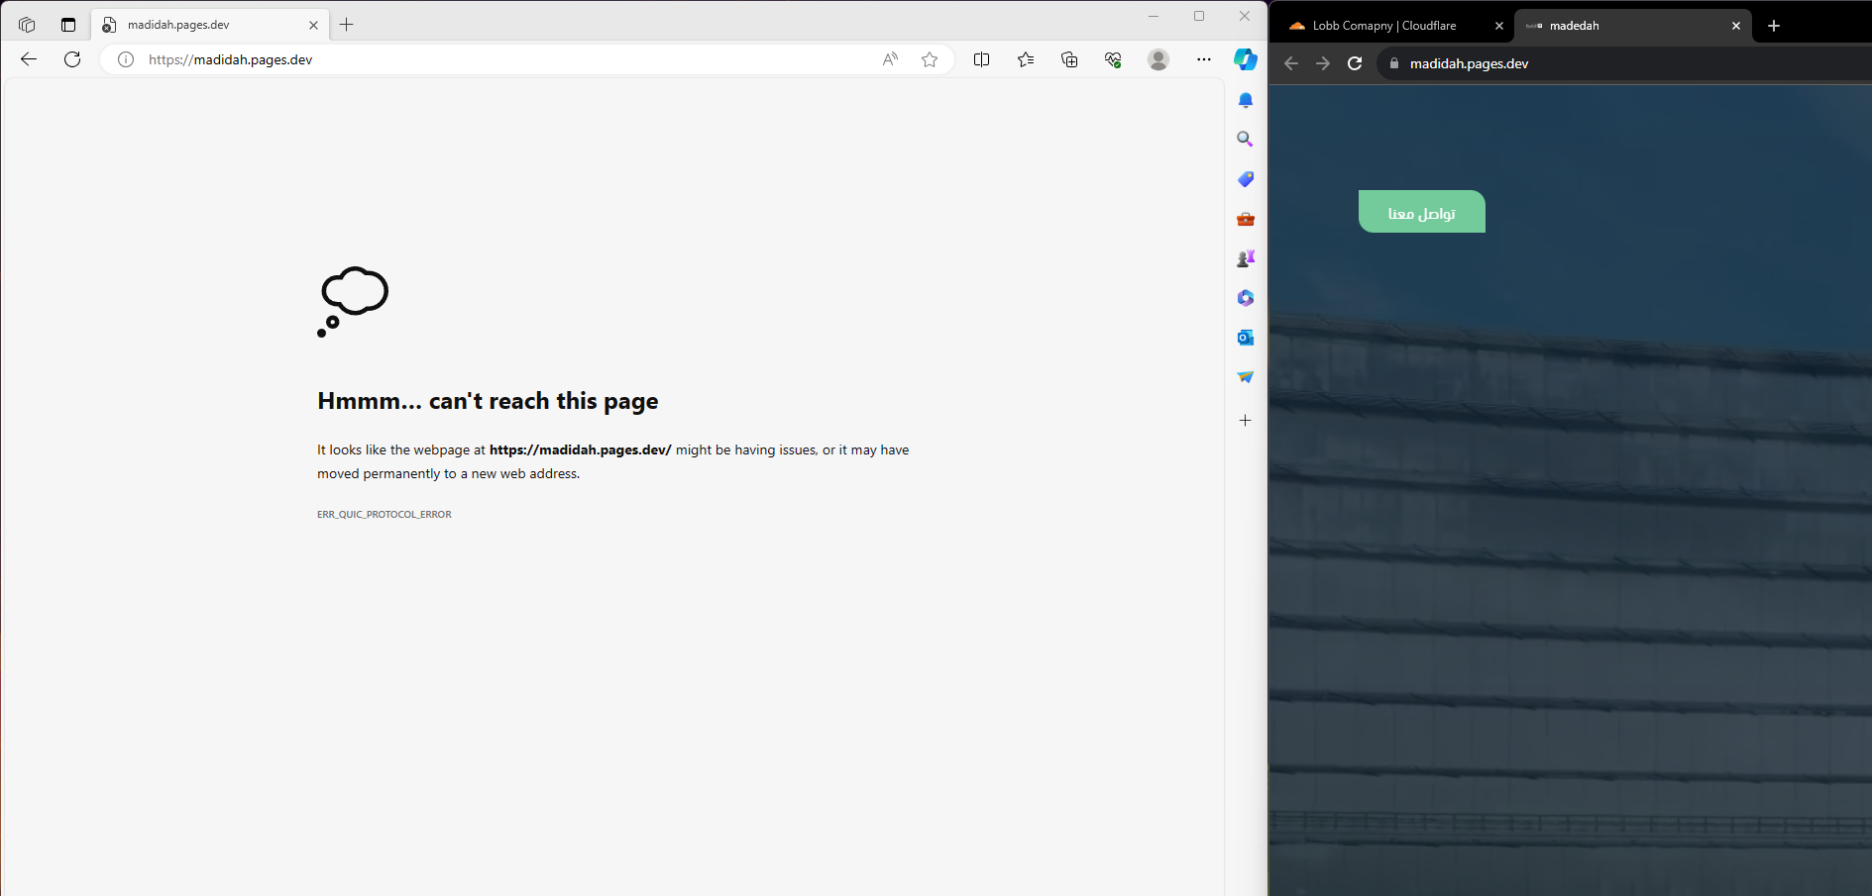The width and height of the screenshot is (1872, 896).
Task: Open Microsoft 365 from the sidebar
Action: point(1246,298)
